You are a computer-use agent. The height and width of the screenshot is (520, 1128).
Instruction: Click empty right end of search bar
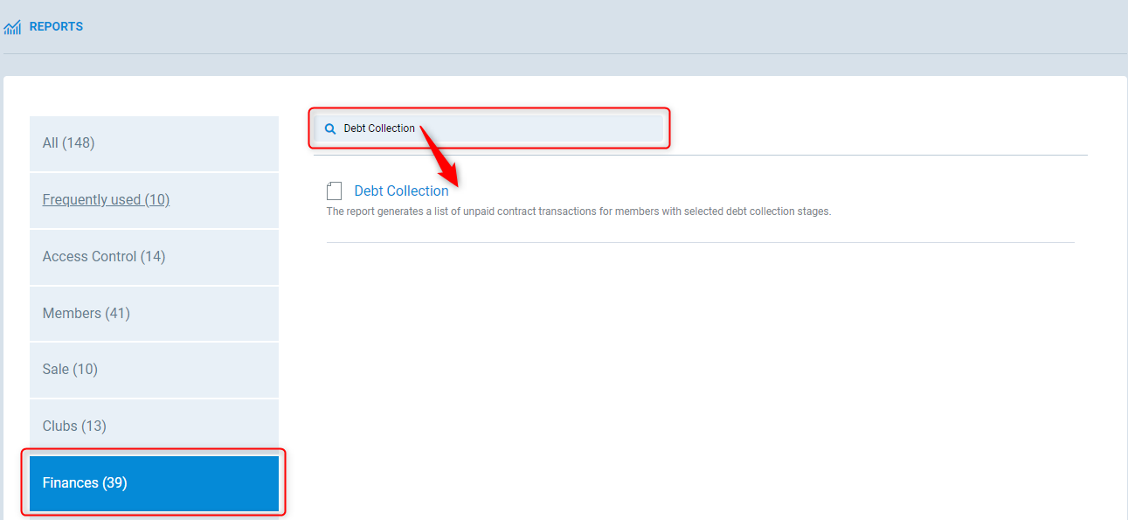629,128
